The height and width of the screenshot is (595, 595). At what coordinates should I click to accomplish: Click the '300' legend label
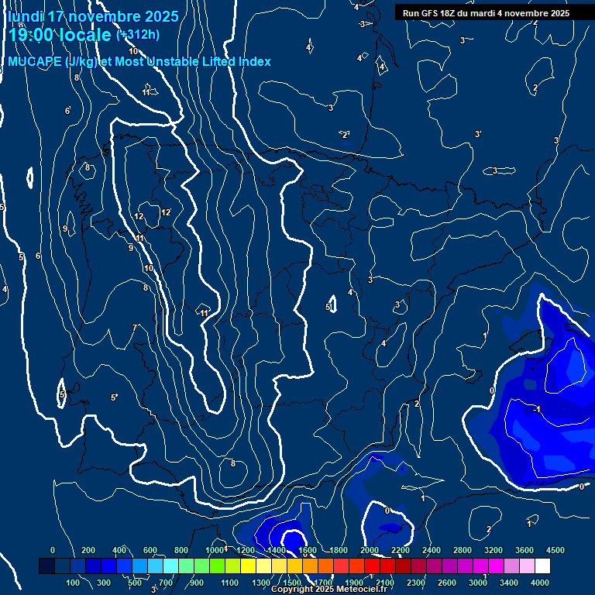tap(104, 583)
